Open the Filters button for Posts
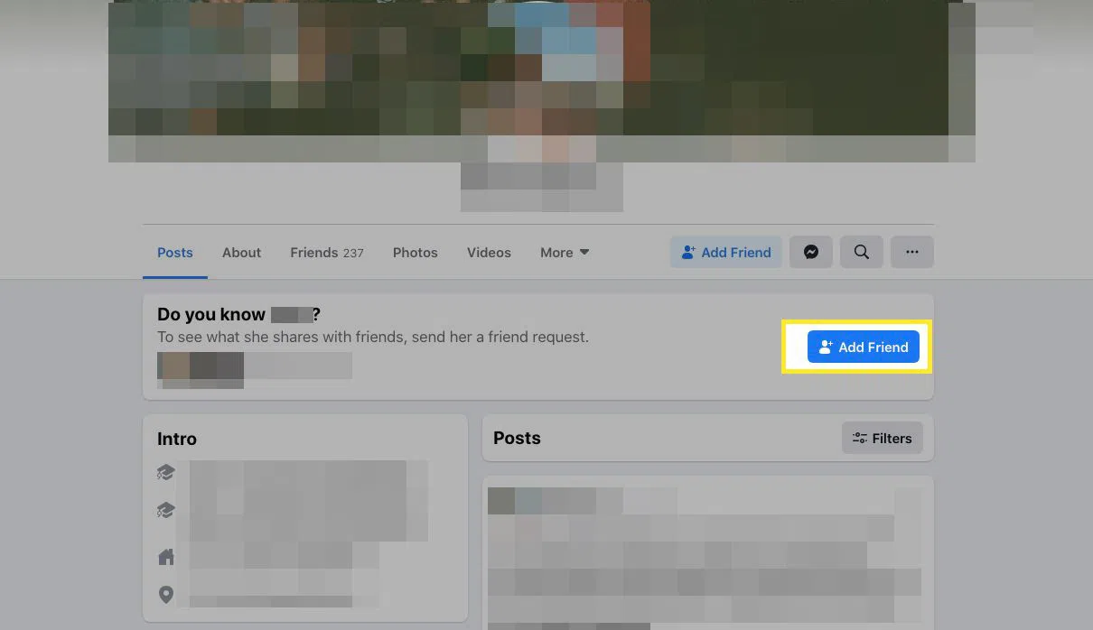This screenshot has width=1093, height=630. 882,438
